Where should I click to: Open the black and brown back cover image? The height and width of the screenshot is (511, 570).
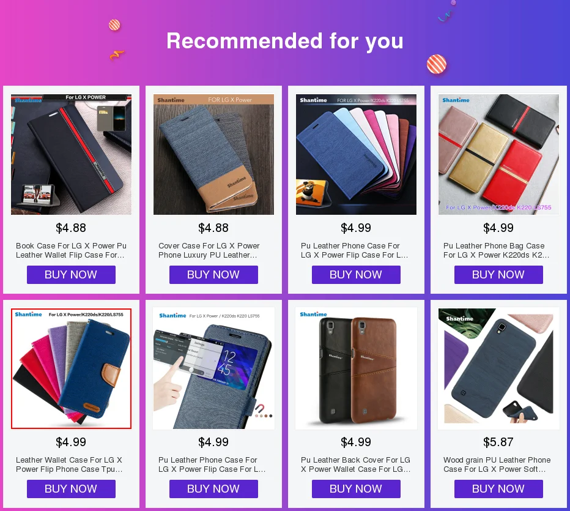(x=356, y=368)
